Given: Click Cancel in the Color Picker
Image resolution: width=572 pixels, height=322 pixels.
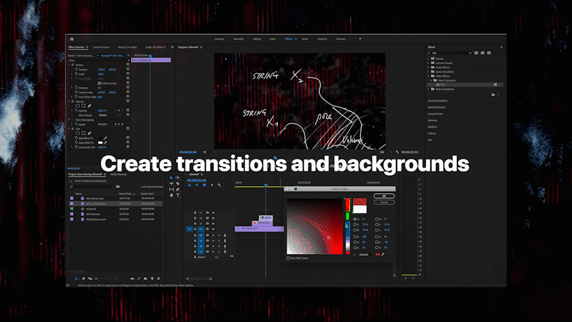Looking at the screenshot, I should click(384, 202).
